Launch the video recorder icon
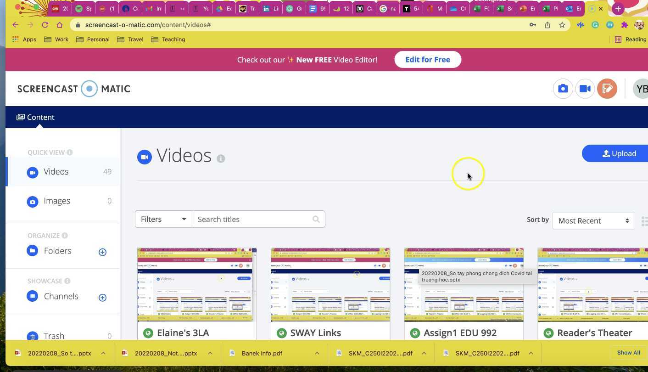The width and height of the screenshot is (648, 372). (585, 89)
